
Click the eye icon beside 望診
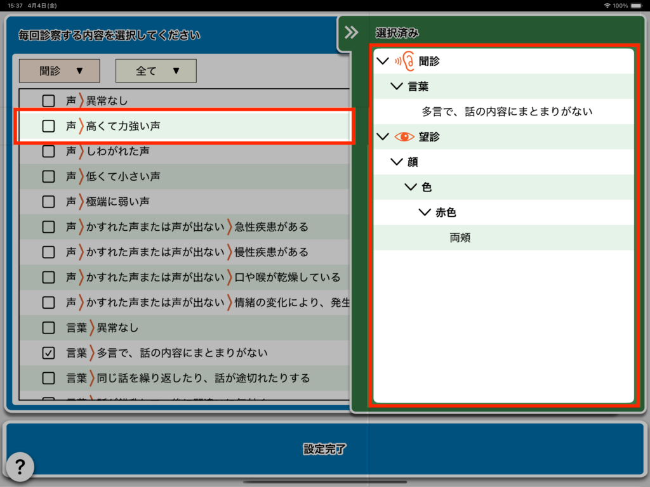404,136
